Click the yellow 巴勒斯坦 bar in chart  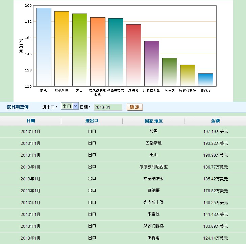pos(62,49)
